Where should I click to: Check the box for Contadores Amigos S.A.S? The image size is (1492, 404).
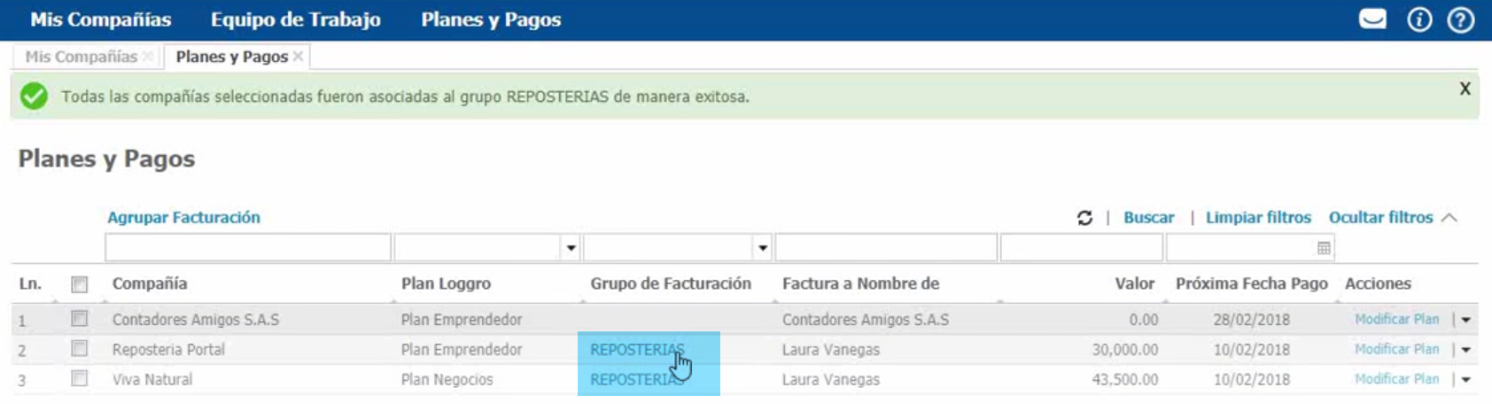coord(80,319)
